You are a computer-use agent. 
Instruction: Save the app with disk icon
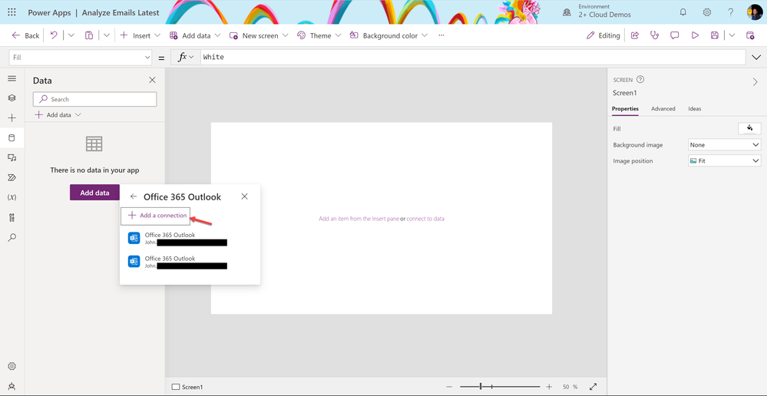tap(715, 35)
